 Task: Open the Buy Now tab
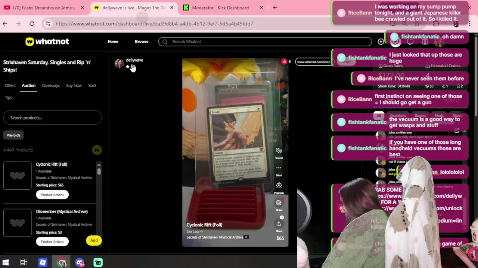(74, 86)
